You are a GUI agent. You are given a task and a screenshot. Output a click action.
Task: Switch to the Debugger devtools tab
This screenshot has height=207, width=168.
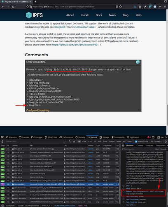(x=37, y=137)
